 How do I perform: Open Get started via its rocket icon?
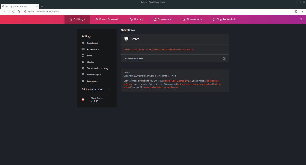pos(83,43)
